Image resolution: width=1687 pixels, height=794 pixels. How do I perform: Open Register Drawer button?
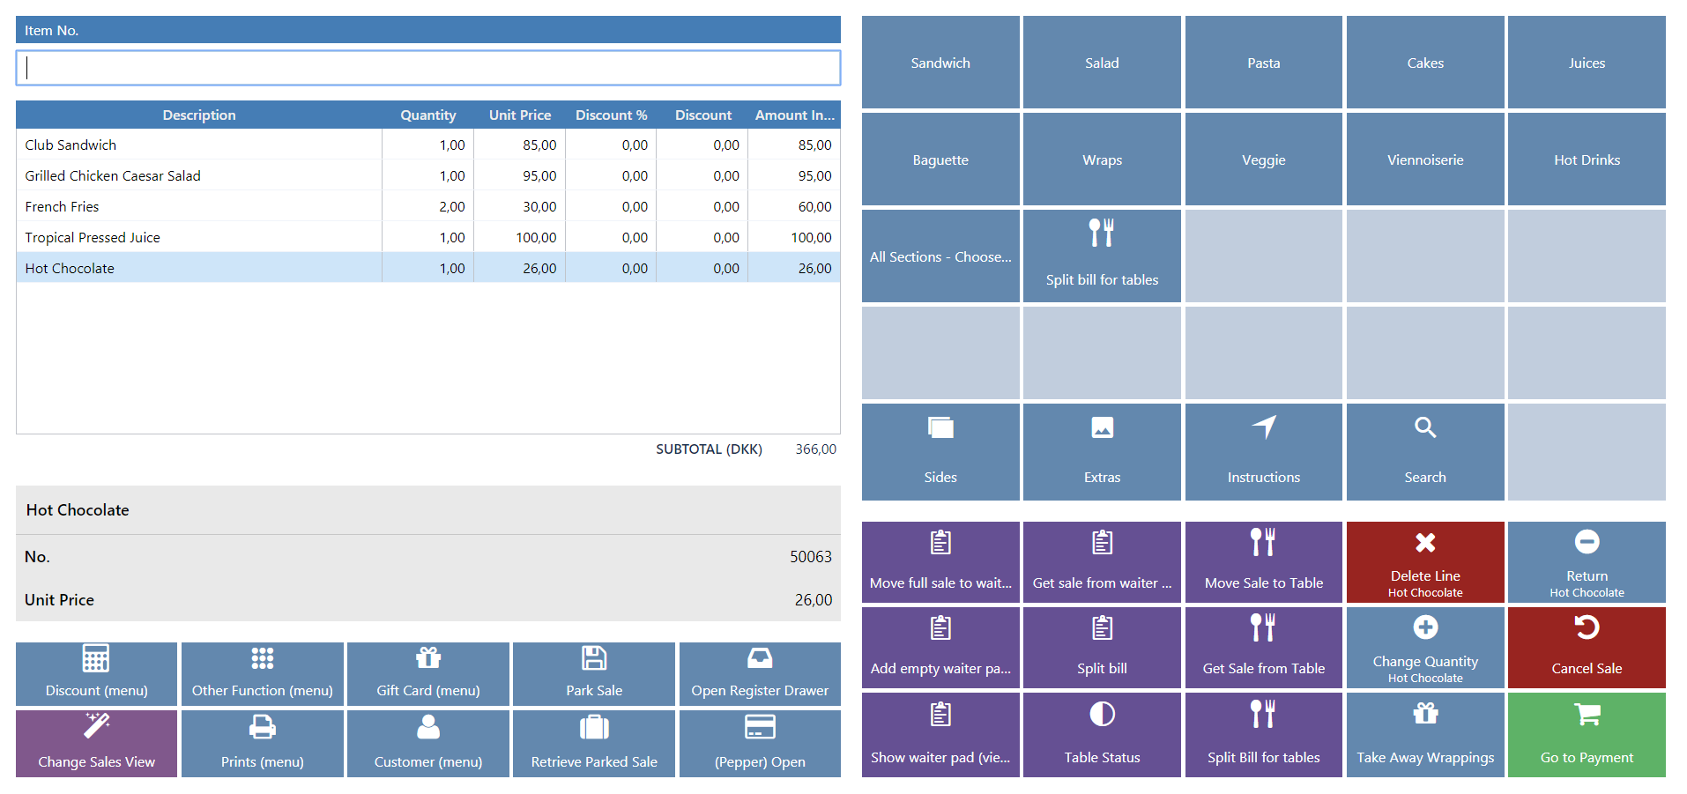760,674
